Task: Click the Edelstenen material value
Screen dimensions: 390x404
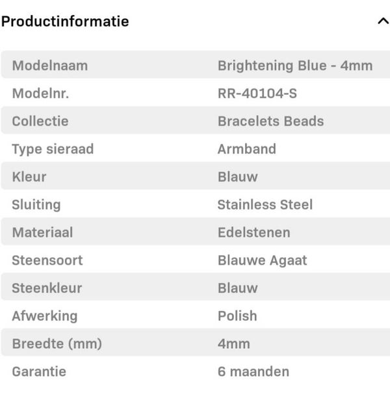Action: tap(254, 232)
